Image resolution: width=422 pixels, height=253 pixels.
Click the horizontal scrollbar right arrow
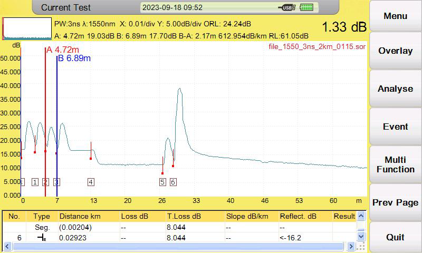[351, 246]
